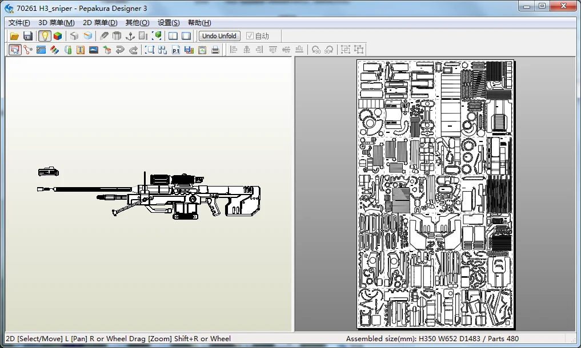The height and width of the screenshot is (348, 581).
Task: Save the project with the floppy disk icon
Action: [28, 36]
